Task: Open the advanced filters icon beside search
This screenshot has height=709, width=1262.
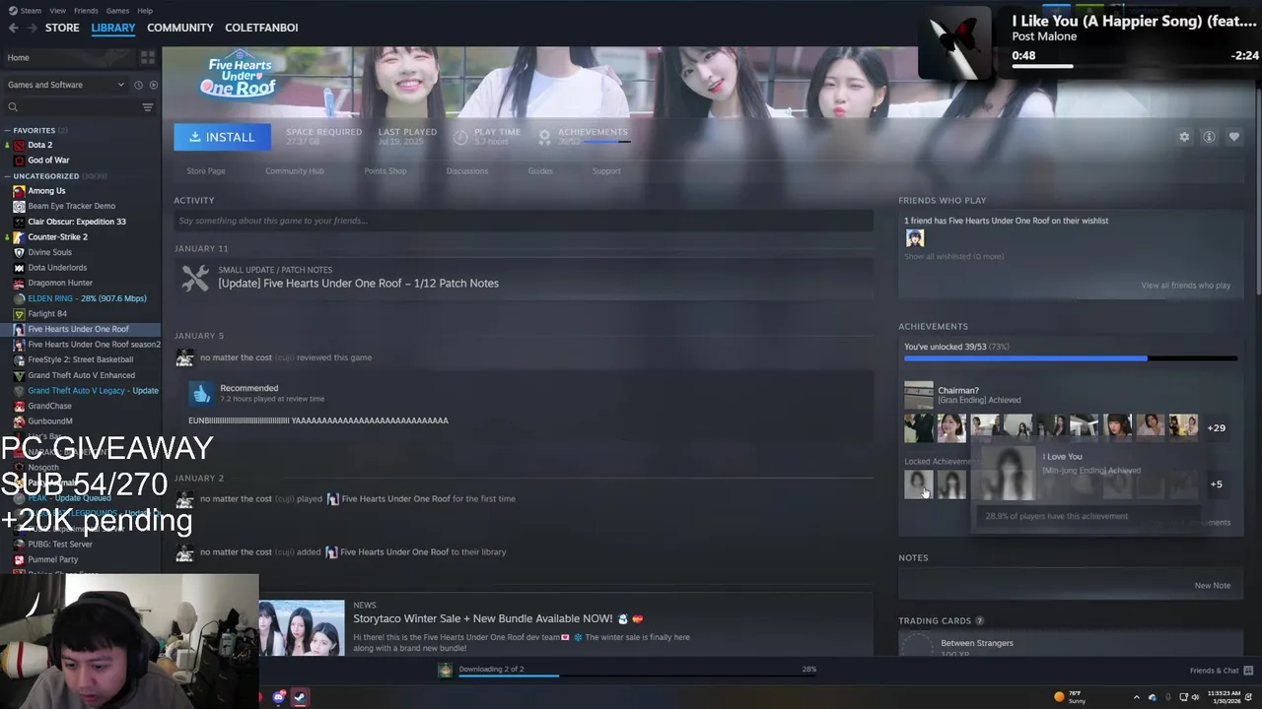Action: tap(148, 107)
